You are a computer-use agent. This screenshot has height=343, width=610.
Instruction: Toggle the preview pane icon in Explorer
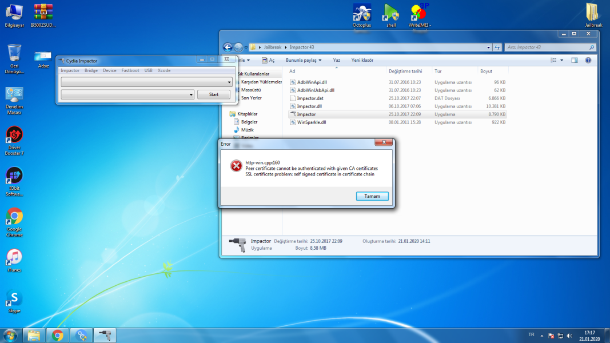pyautogui.click(x=575, y=60)
